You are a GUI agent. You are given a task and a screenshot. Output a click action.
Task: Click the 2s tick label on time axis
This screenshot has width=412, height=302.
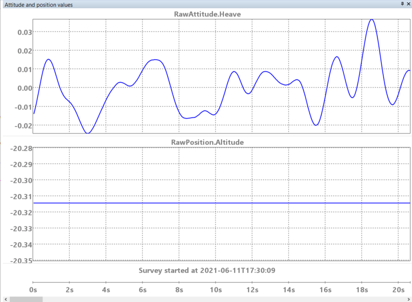(x=69, y=290)
